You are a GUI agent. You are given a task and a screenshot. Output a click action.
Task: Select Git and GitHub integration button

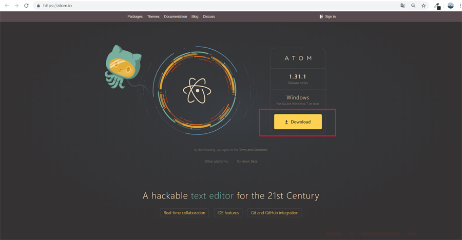275,213
